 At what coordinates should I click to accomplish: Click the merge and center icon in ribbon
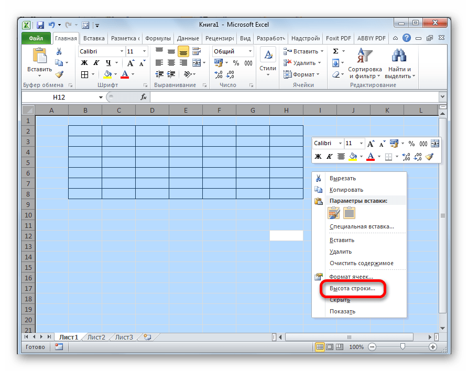[x=197, y=63]
